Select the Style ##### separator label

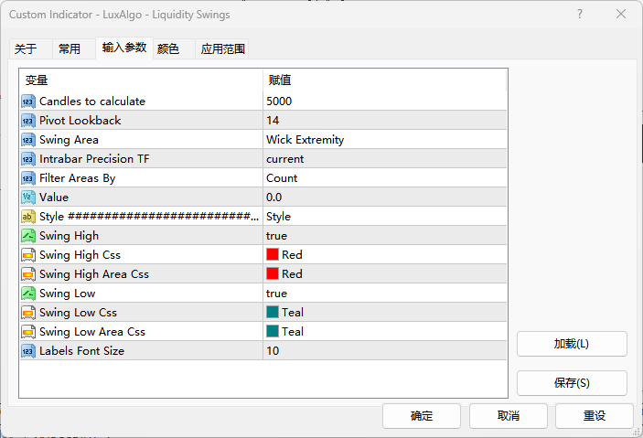click(149, 217)
